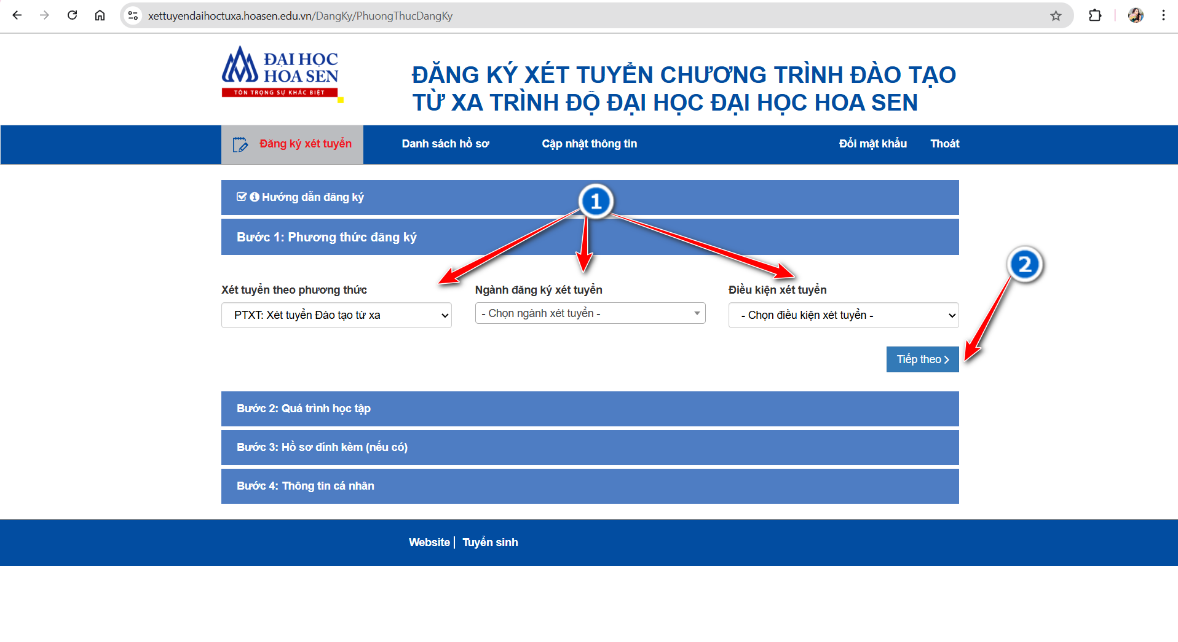
Task: Expand 'Bước 4: Thông tin cá nhân' section
Action: click(306, 486)
